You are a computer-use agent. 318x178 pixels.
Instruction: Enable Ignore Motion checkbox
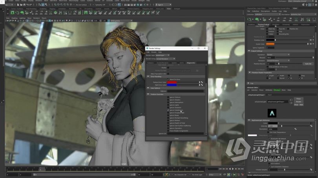168,120
